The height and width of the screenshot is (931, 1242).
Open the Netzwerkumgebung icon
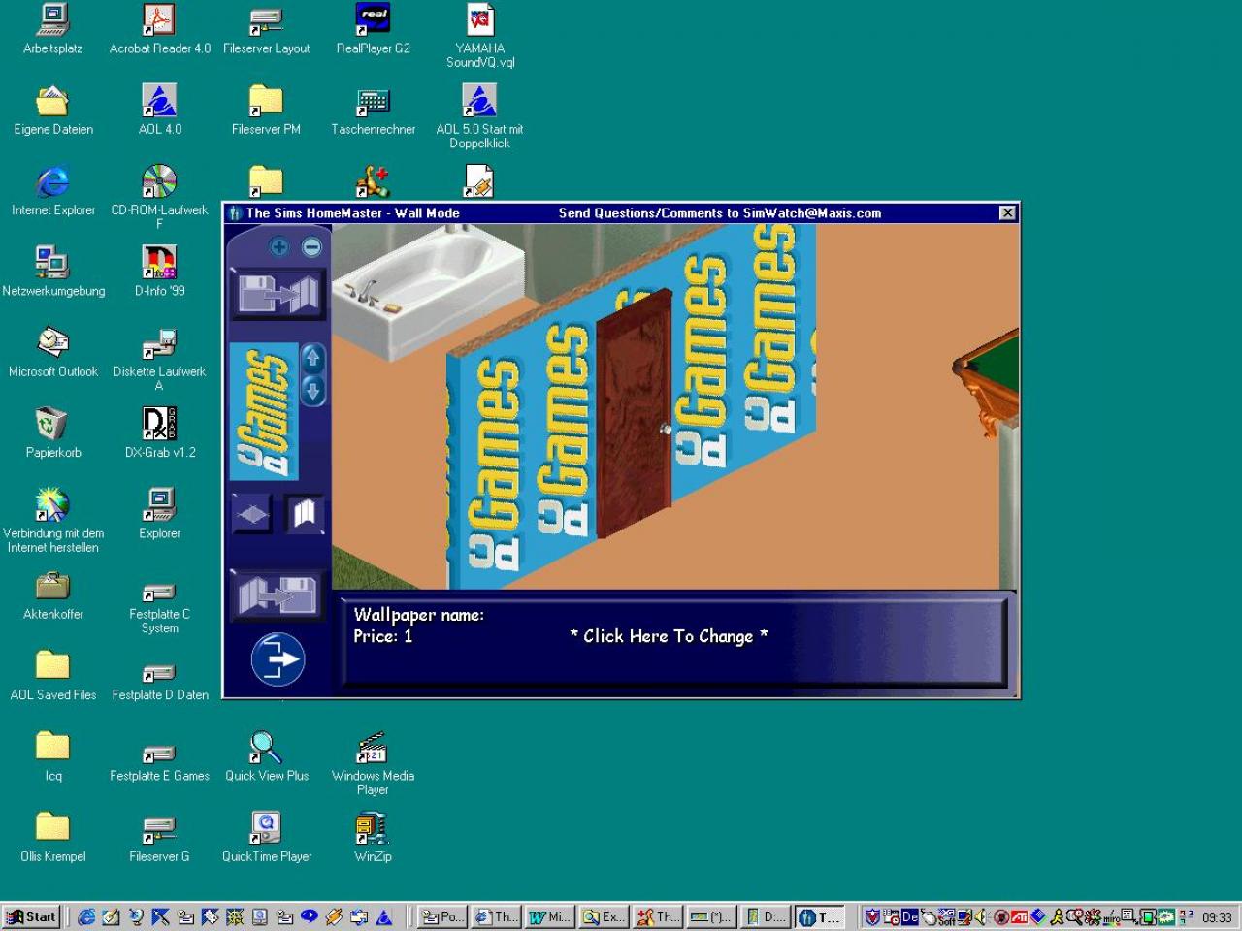point(52,271)
